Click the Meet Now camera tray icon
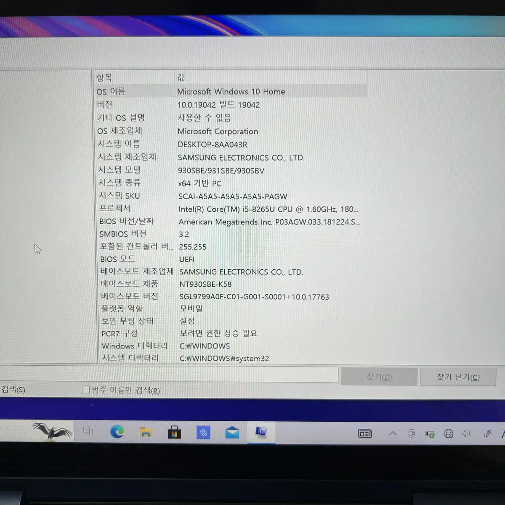The height and width of the screenshot is (505, 505). click(412, 433)
